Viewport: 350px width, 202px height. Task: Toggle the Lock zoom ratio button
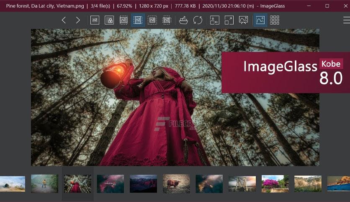click(109, 20)
